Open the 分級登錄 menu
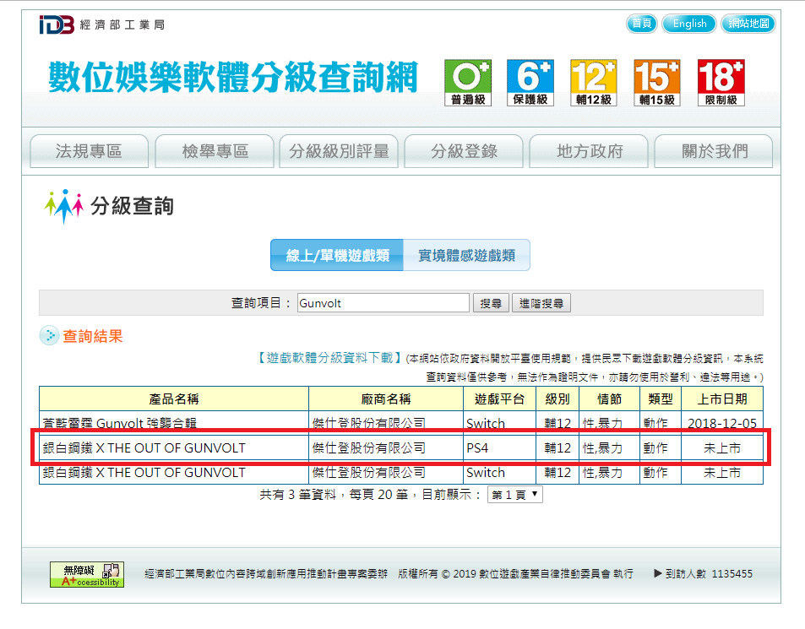The image size is (805, 629). (464, 151)
